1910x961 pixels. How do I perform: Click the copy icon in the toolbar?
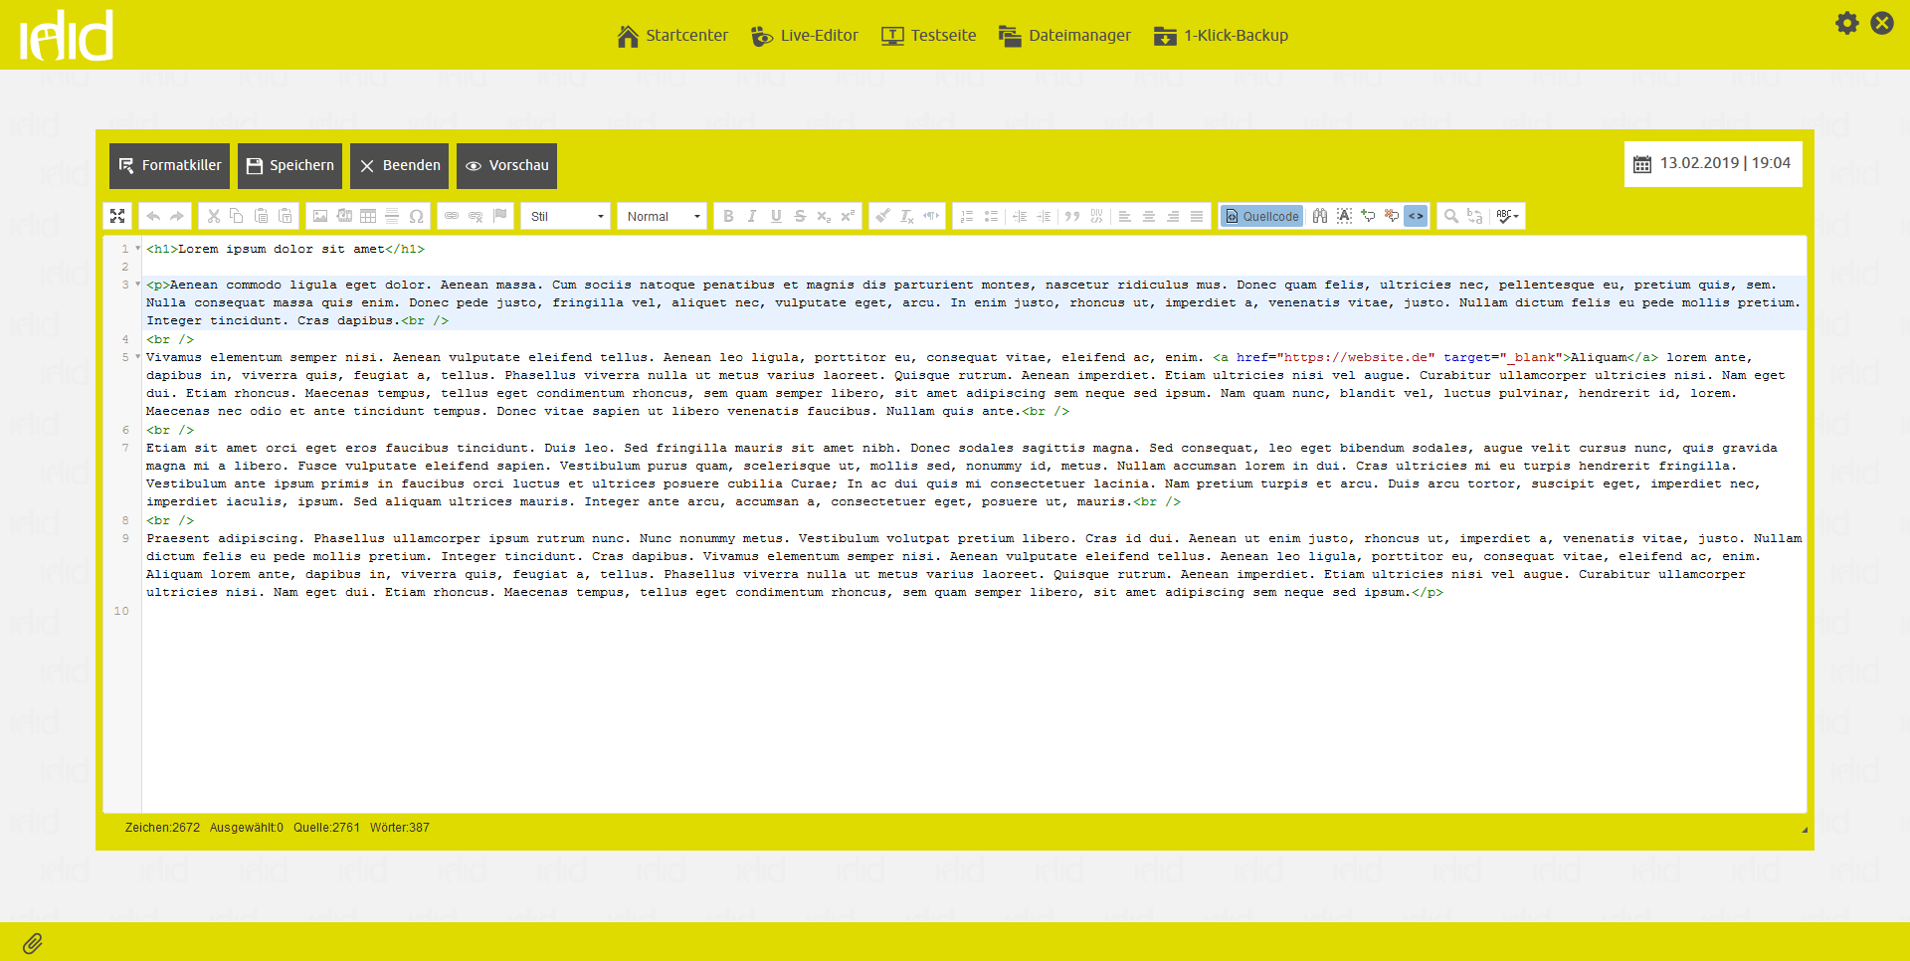[x=237, y=216]
